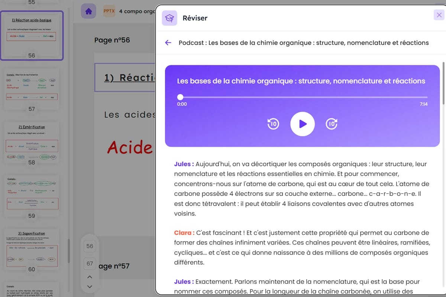The image size is (446, 297).
Task: Skip podcast forward 10 seconds
Action: tap(331, 124)
